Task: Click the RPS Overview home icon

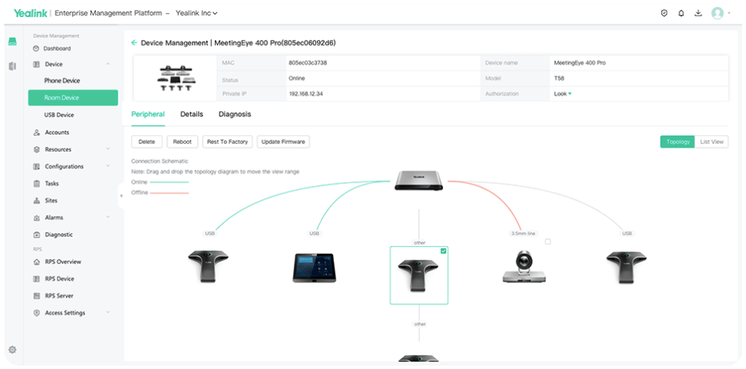Action: pyautogui.click(x=36, y=262)
